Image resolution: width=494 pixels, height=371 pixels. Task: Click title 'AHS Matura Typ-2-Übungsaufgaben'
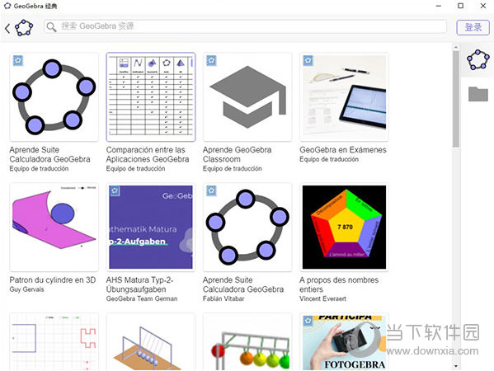pyautogui.click(x=139, y=284)
